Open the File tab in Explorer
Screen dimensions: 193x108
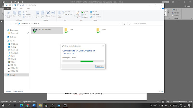8,9
